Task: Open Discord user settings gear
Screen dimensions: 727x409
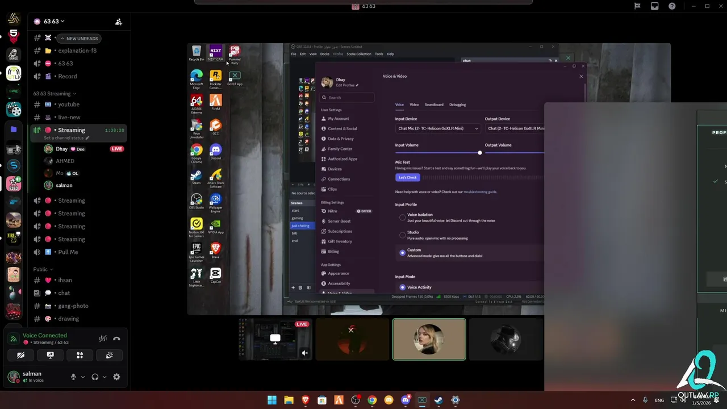Action: click(116, 377)
